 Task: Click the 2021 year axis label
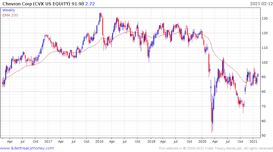[x=253, y=141]
